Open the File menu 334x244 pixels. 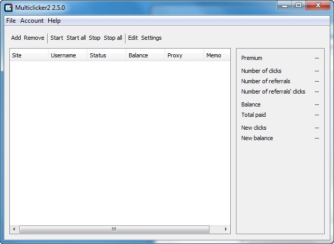(11, 21)
